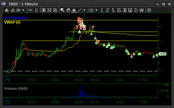Screen dimensions: 174x108
Task: Click the VWAP (0) legend label
Action: pos(12,22)
